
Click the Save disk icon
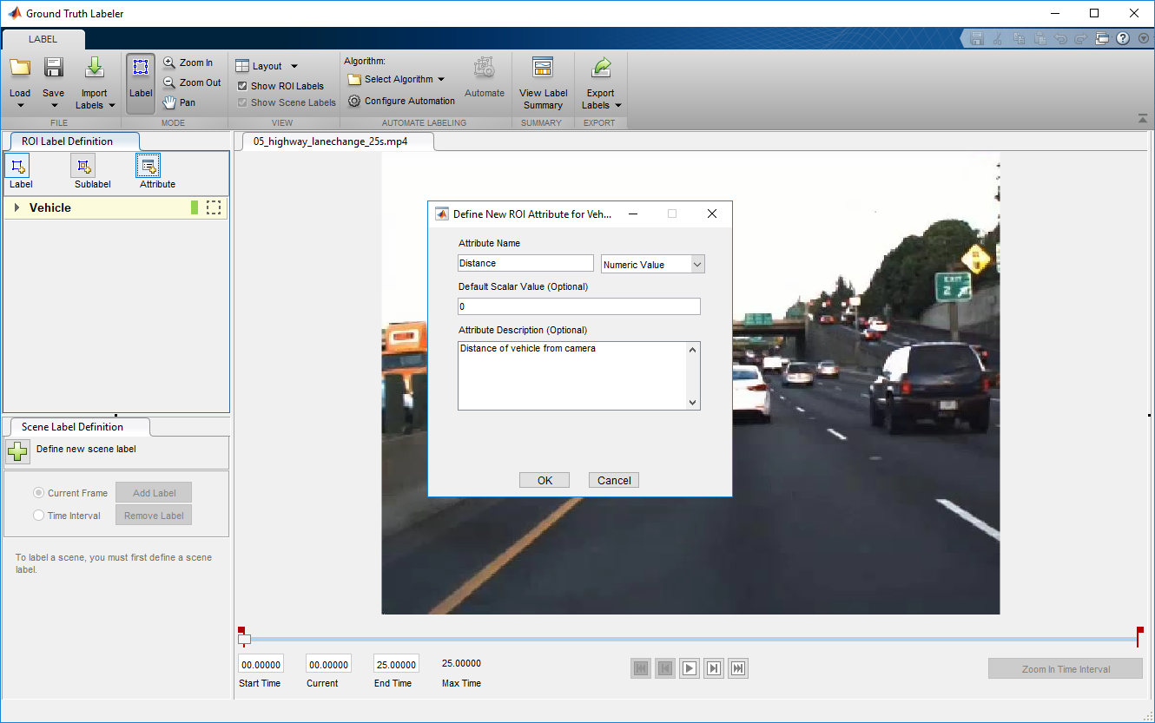point(53,69)
